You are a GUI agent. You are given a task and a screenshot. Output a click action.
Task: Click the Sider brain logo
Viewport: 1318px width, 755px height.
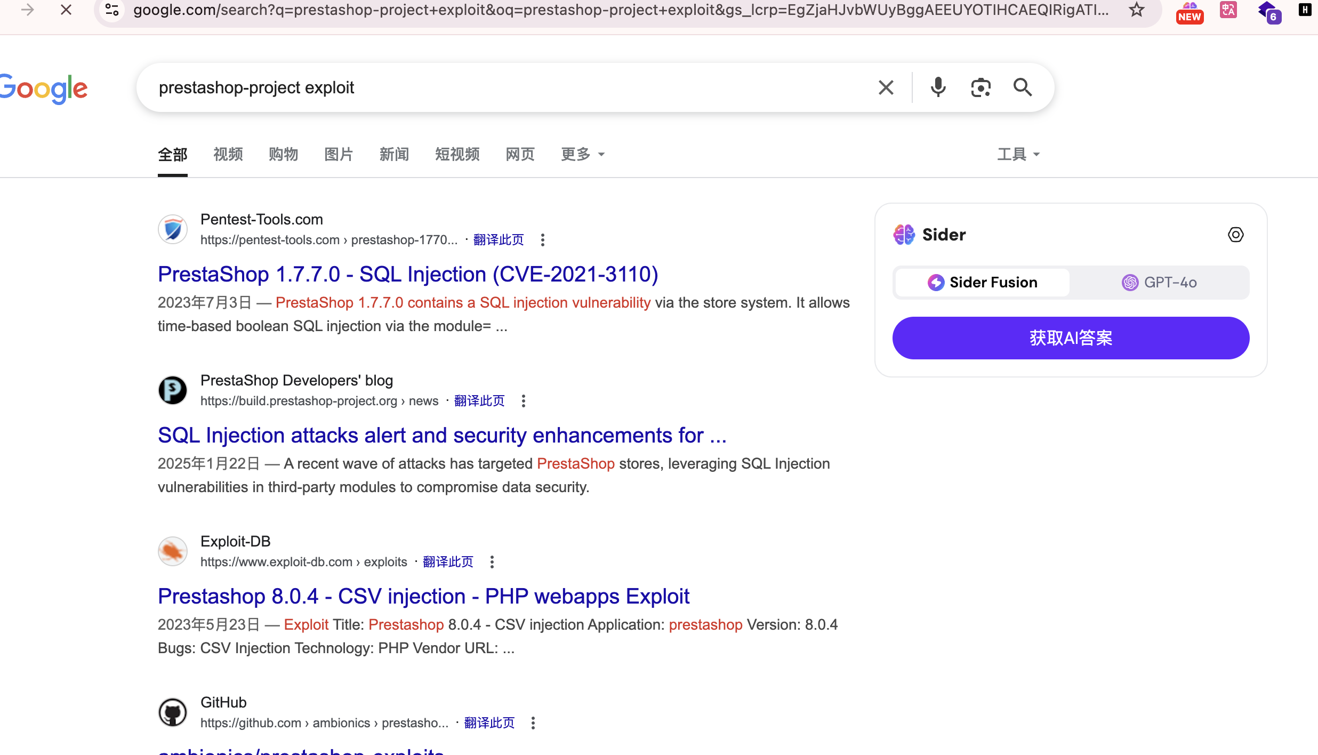click(904, 235)
